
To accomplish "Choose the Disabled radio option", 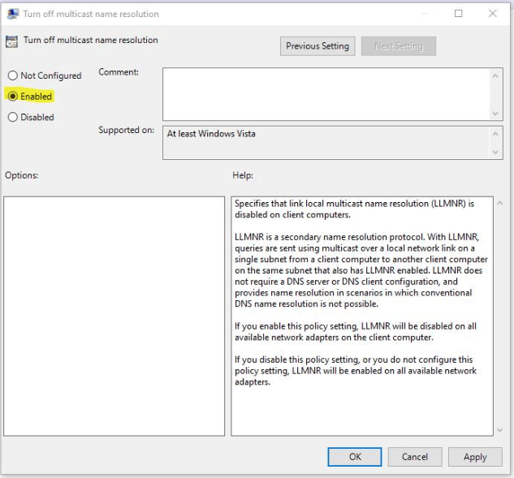I will click(12, 117).
